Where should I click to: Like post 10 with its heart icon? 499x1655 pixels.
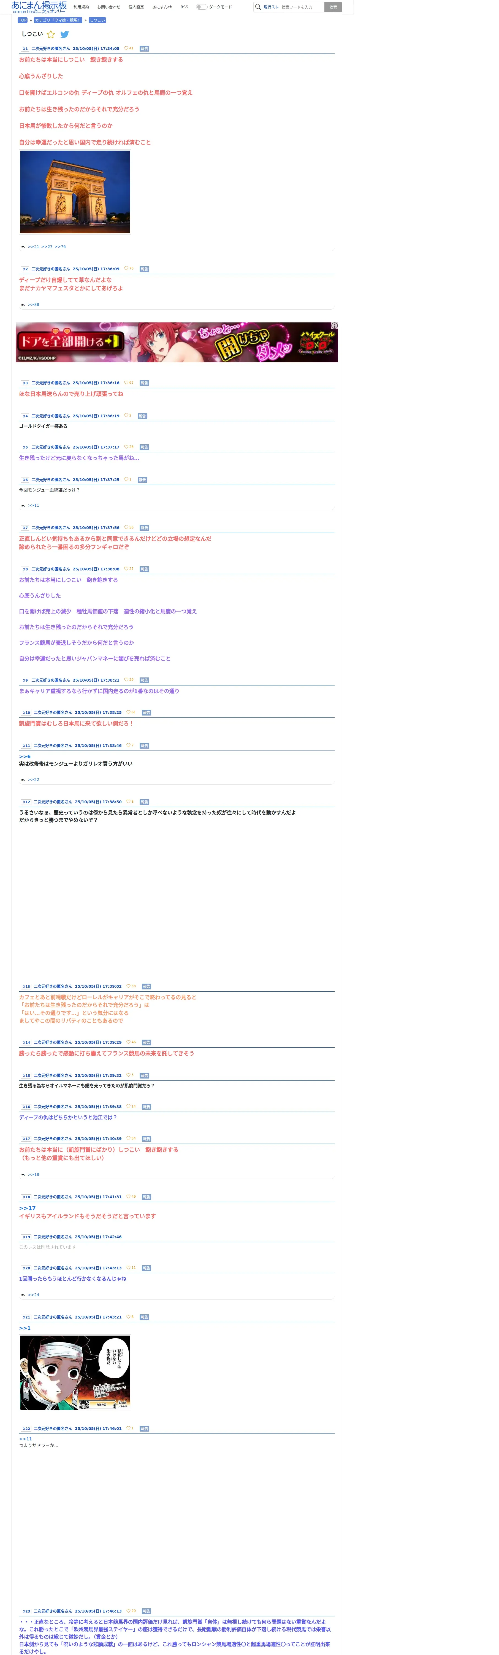(128, 712)
